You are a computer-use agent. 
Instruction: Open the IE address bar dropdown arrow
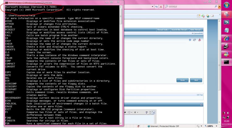(x=153, y=7)
